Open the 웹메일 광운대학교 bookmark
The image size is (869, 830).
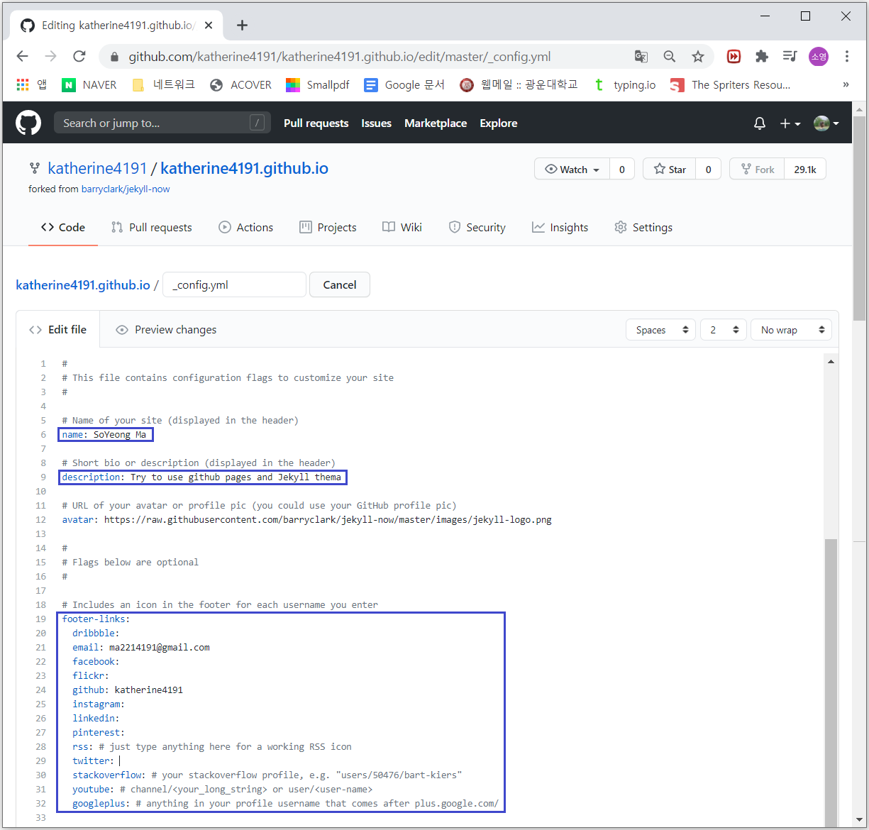pos(519,85)
